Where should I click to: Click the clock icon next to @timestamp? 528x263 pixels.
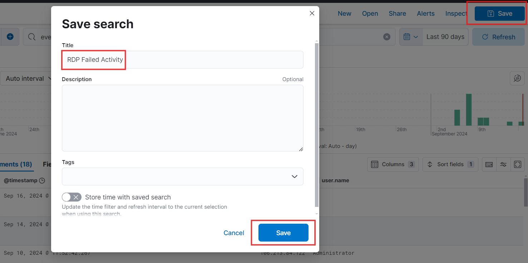coord(42,181)
